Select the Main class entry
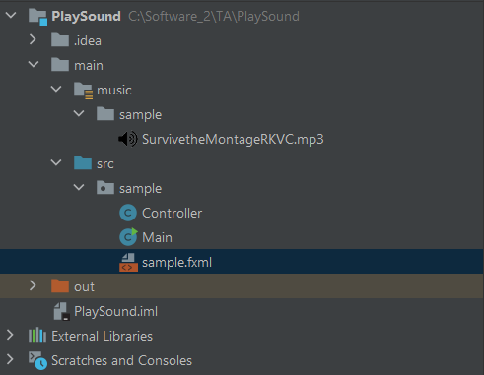484x375 pixels. [157, 237]
